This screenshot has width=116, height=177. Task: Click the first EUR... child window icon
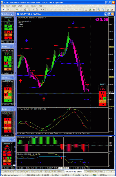[2, 14]
